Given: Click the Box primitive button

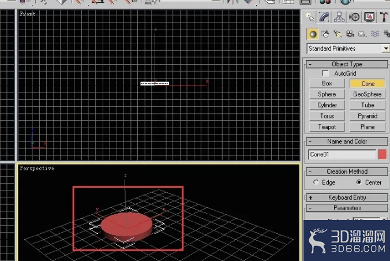Looking at the screenshot, I should (327, 83).
